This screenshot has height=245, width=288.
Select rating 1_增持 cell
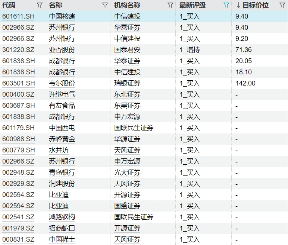pyautogui.click(x=190, y=50)
